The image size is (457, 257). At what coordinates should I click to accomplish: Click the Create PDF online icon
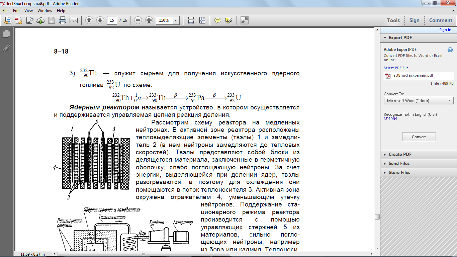pos(18,20)
